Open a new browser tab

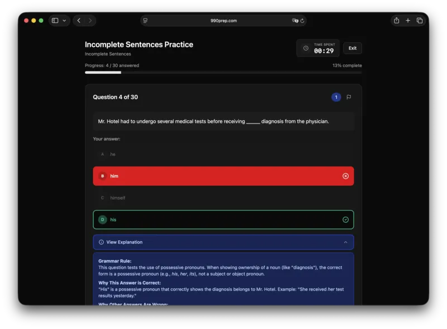408,21
